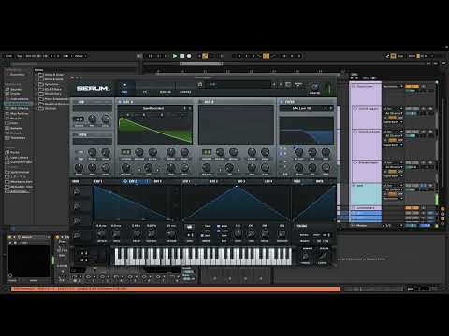Click the ENV Decay knob

point(137,234)
